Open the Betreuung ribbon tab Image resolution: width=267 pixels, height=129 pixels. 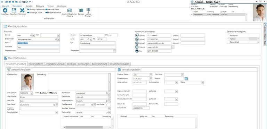pyautogui.click(x=40, y=6)
